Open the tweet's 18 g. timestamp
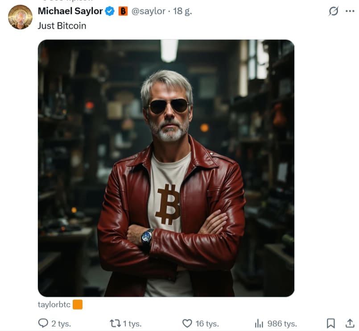Screen dimensions: 359x331 pyautogui.click(x=182, y=11)
